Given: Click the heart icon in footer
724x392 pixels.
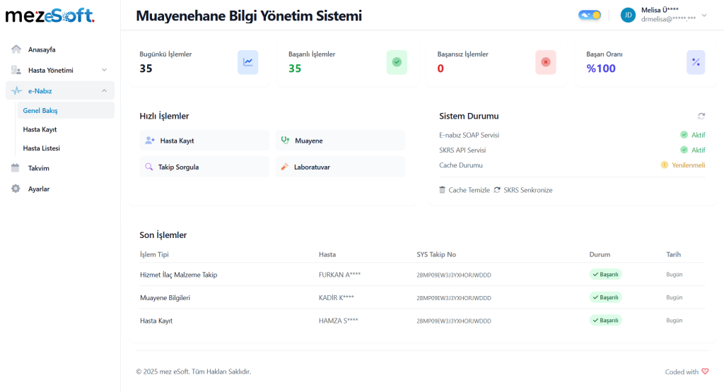Looking at the screenshot, I should click(705, 372).
